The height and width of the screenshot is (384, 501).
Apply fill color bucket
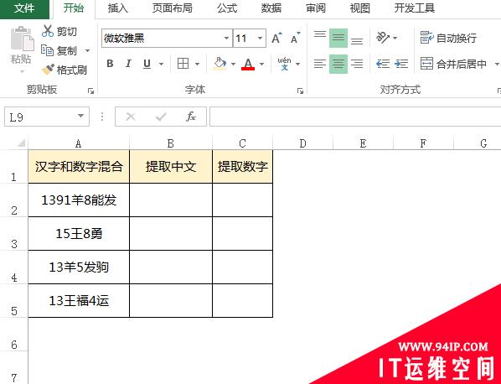point(220,64)
